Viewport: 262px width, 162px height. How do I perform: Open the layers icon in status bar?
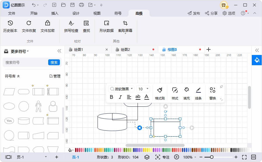click(x=147, y=157)
